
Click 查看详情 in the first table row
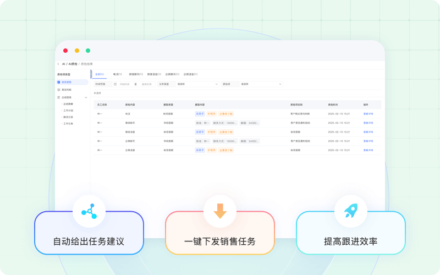coord(368,114)
